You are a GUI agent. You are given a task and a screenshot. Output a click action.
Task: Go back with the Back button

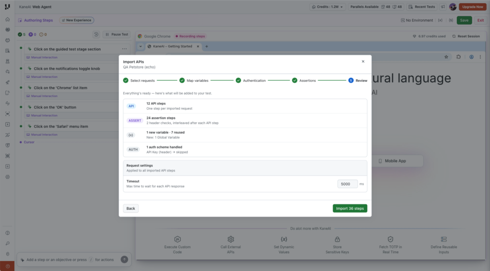(x=131, y=208)
